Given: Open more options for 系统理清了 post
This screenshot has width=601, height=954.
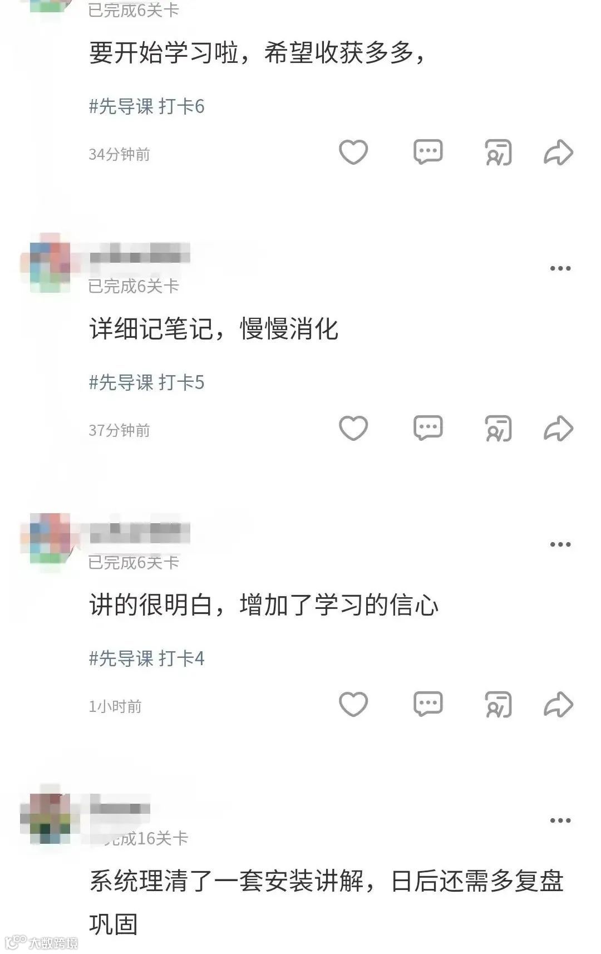Looking at the screenshot, I should [560, 820].
